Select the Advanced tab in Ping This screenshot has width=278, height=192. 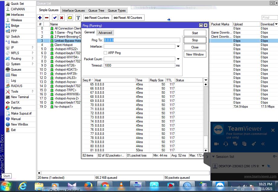(x=105, y=33)
